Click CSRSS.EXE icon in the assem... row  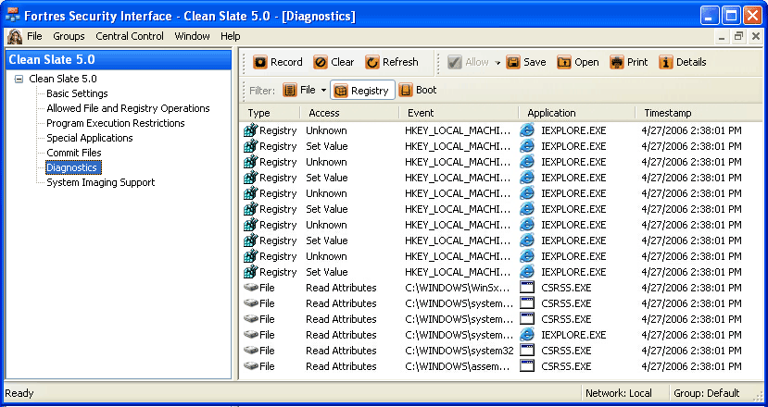pyautogui.click(x=527, y=366)
